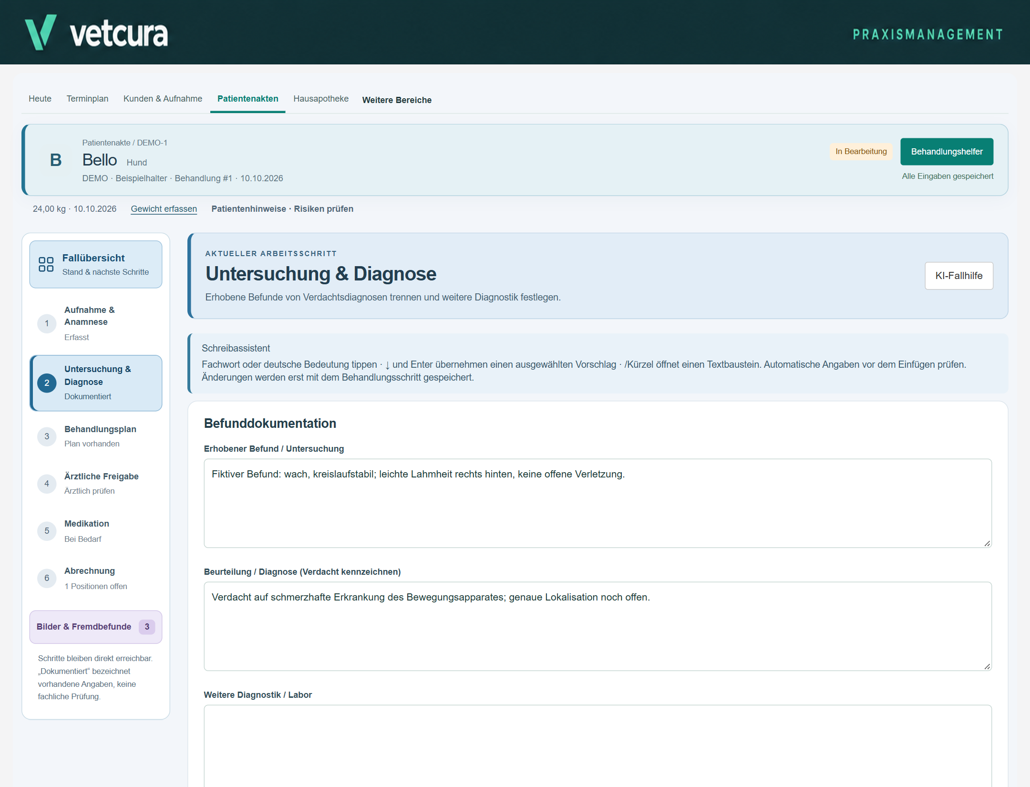
Task: Click weight text 24,00 kg · 10.10.2026
Action: click(74, 209)
